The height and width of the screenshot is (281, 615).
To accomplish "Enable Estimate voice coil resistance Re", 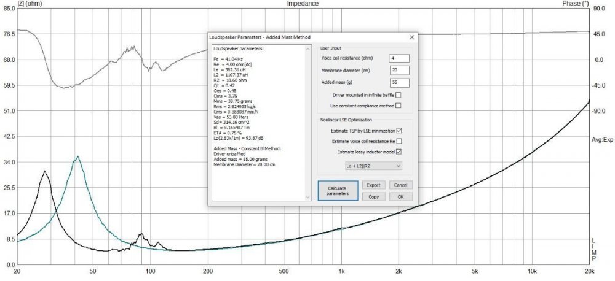I will (x=399, y=141).
